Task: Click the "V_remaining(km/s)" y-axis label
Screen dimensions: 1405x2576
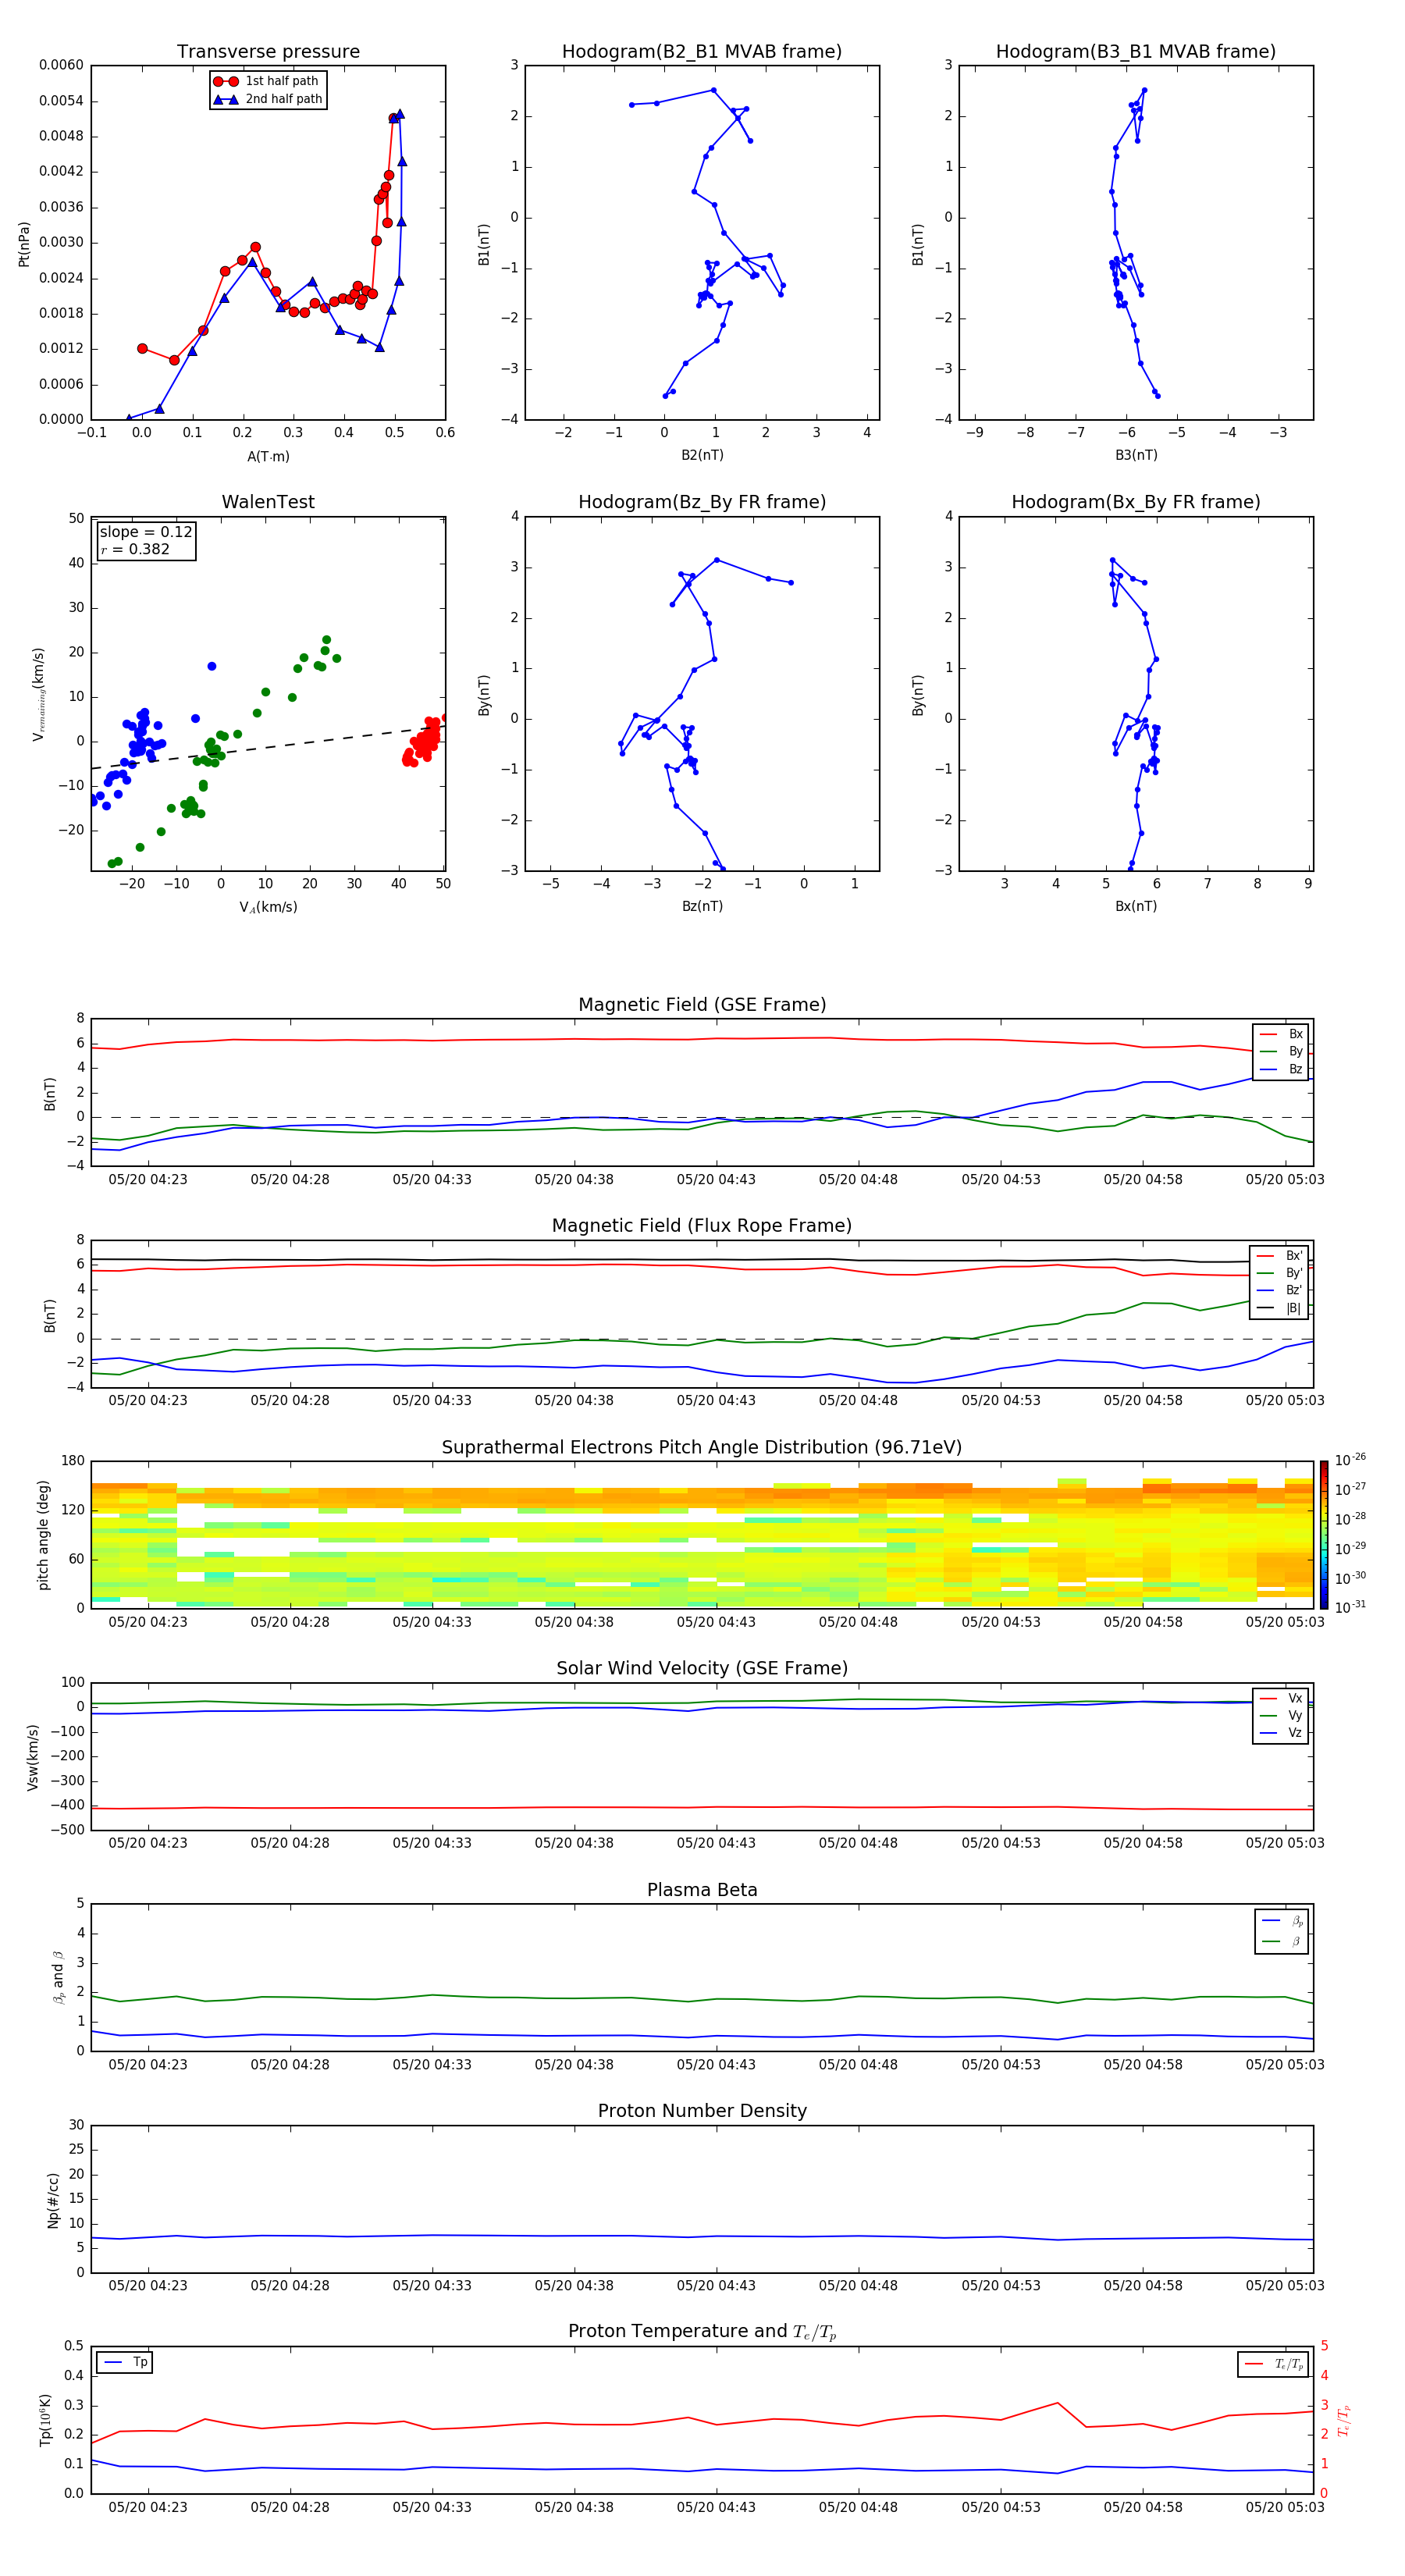Action: pos(38,694)
